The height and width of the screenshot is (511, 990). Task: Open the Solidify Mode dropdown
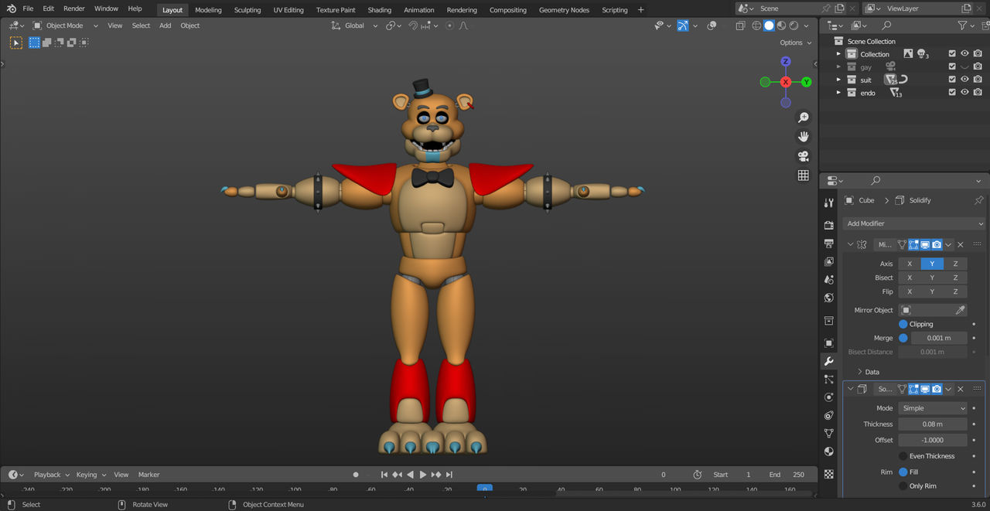tap(933, 408)
